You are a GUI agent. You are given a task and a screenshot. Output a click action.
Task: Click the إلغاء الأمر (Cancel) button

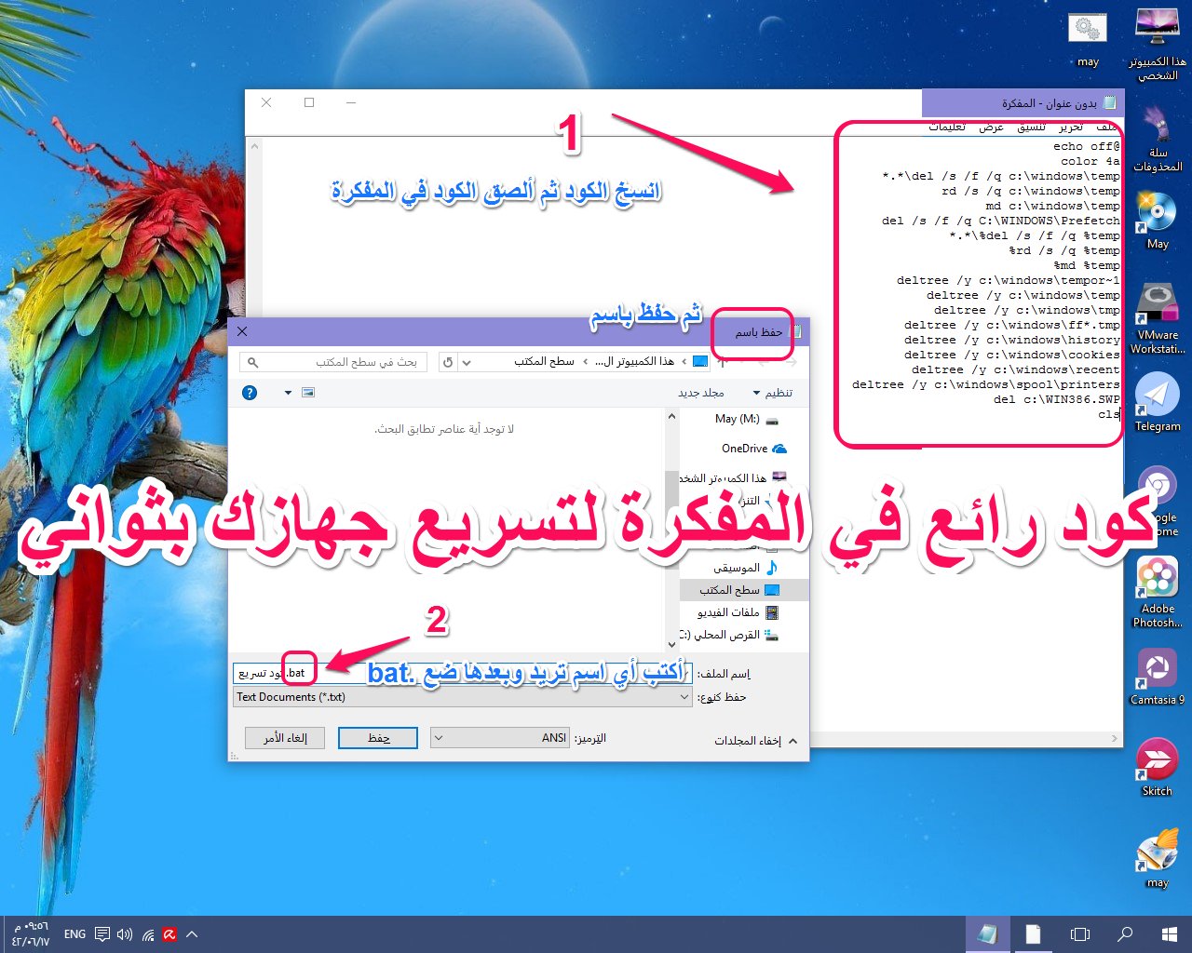284,737
